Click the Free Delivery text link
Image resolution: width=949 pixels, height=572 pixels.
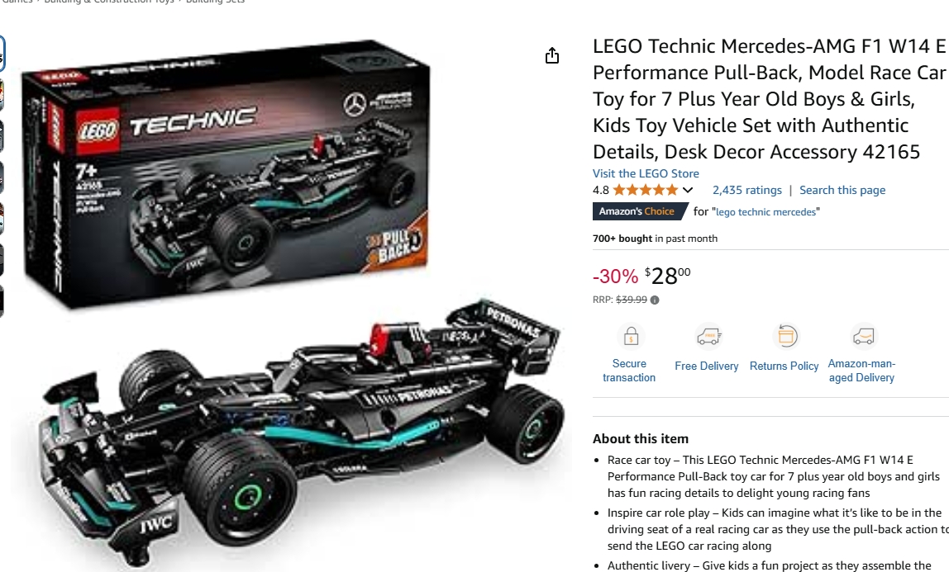(706, 366)
